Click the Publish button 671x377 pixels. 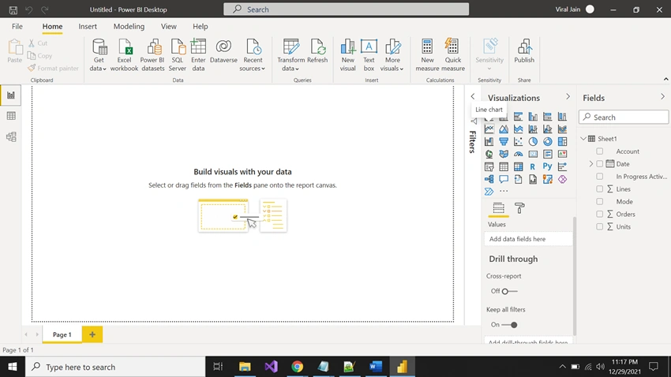524,51
